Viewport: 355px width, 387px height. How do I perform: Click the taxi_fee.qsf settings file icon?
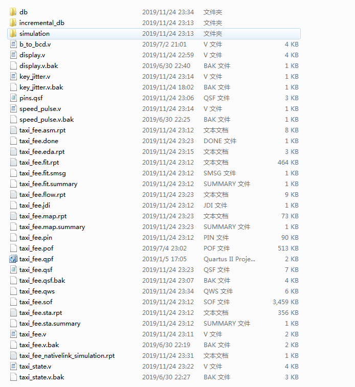point(13,269)
